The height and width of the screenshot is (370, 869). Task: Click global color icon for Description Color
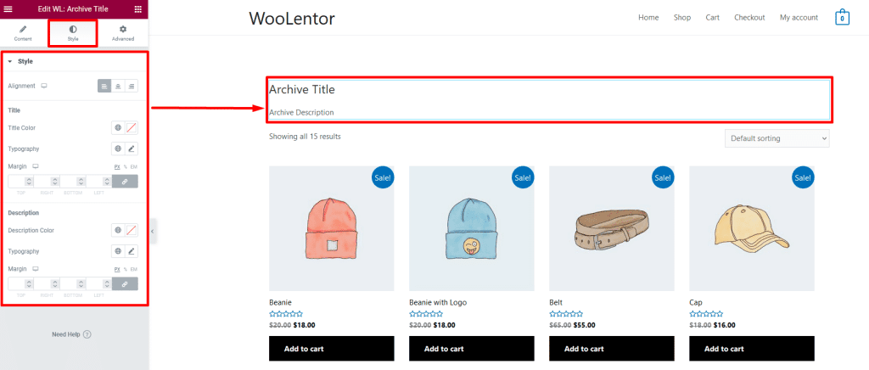coord(118,230)
